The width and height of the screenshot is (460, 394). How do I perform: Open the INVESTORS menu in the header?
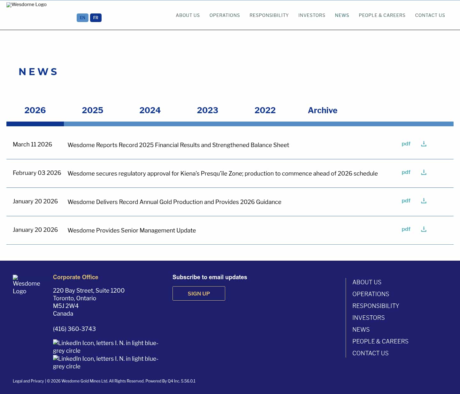coord(312,15)
